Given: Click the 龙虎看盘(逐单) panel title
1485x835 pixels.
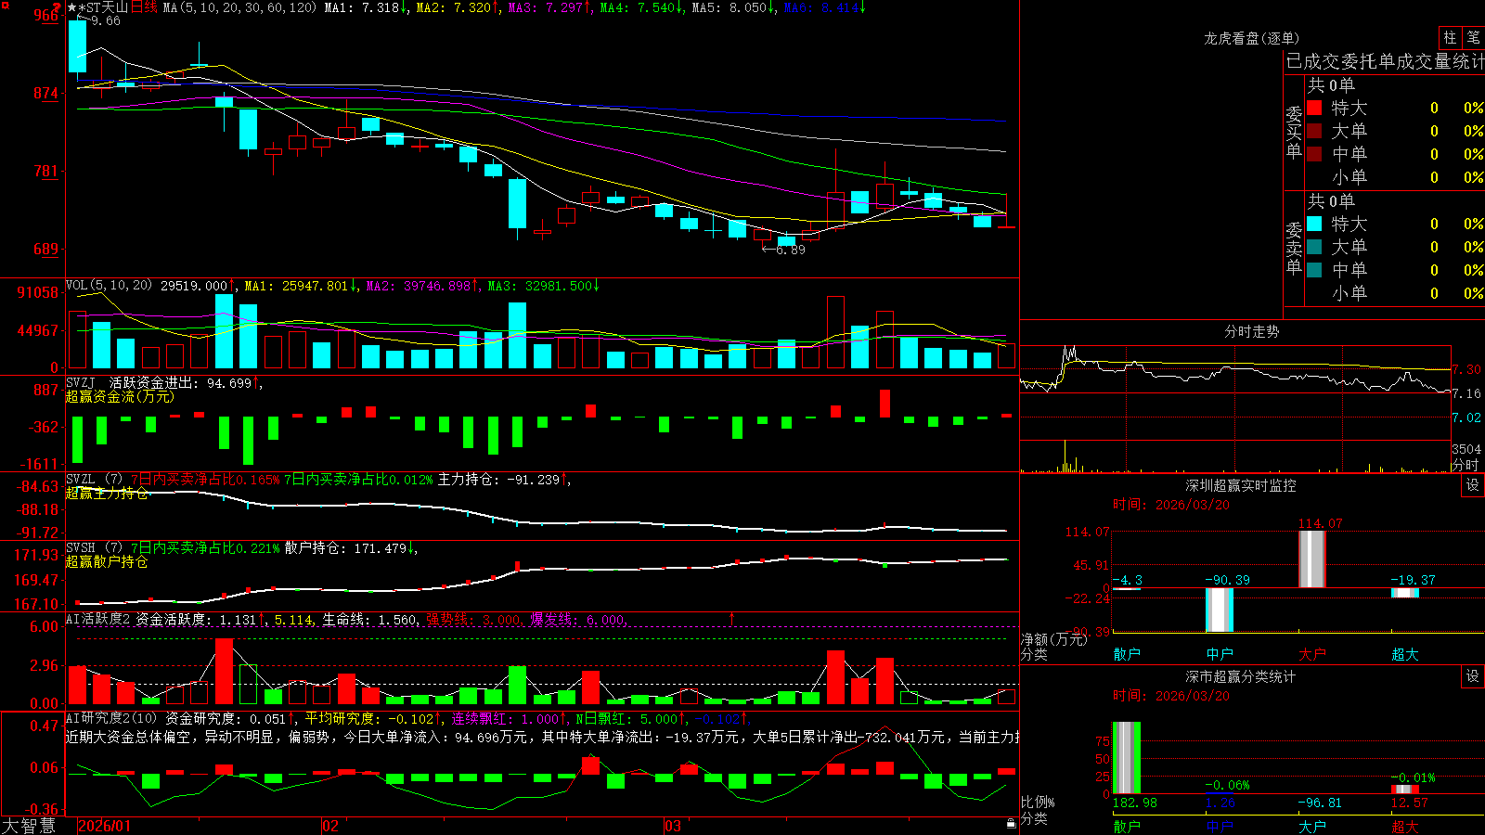Looking at the screenshot, I should click(x=1251, y=38).
